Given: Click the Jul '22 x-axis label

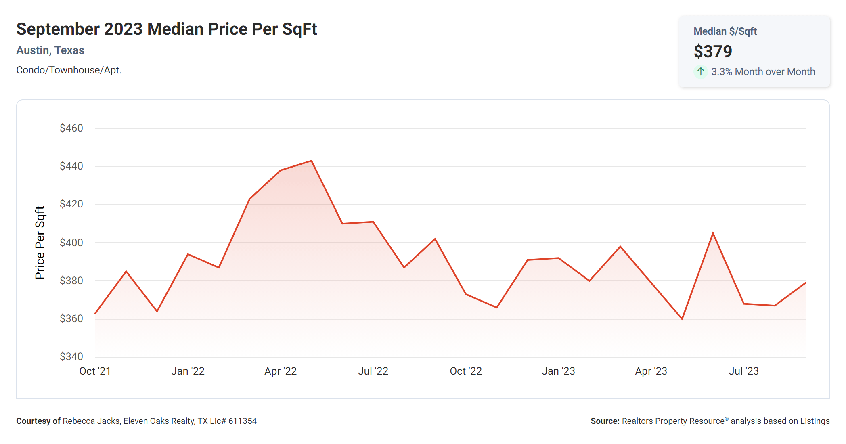Looking at the screenshot, I should (373, 371).
